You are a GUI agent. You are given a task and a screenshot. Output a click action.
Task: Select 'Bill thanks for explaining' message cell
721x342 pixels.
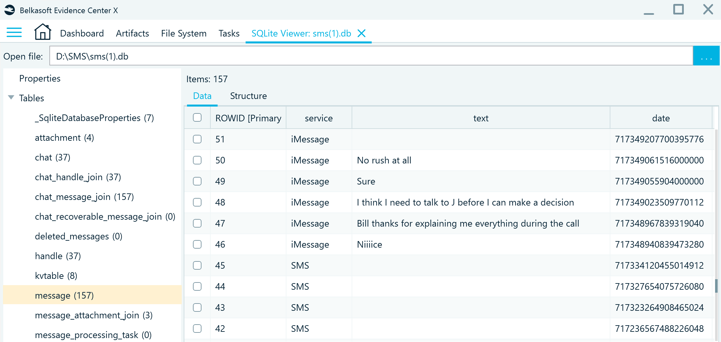click(x=481, y=223)
